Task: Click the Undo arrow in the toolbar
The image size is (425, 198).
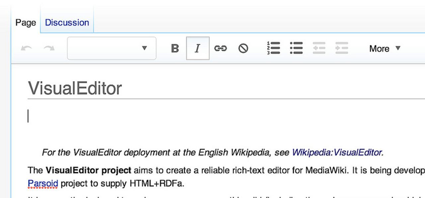Action: point(26,48)
